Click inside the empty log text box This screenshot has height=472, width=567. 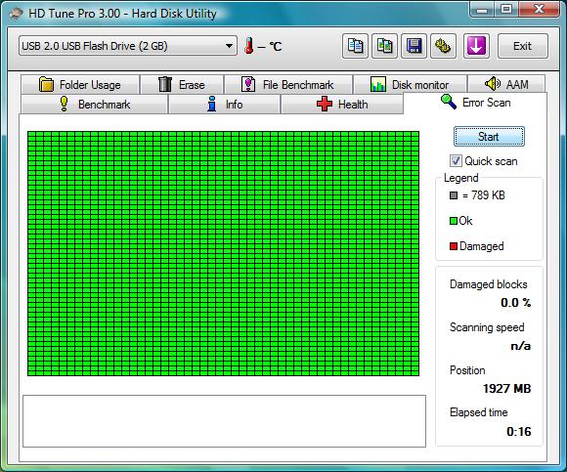[224, 421]
